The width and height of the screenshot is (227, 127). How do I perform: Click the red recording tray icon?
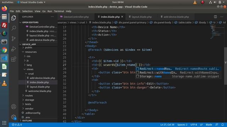(x=203, y=2)
